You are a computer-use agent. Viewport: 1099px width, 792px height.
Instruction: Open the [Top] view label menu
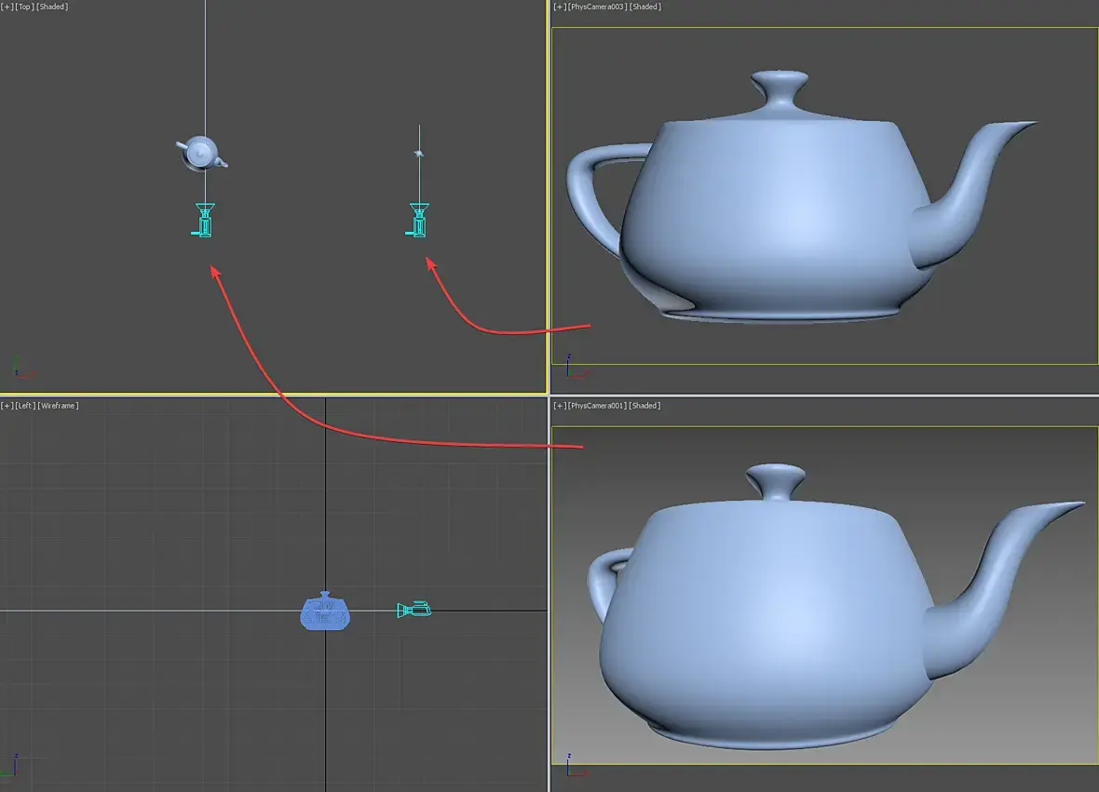pos(24,7)
